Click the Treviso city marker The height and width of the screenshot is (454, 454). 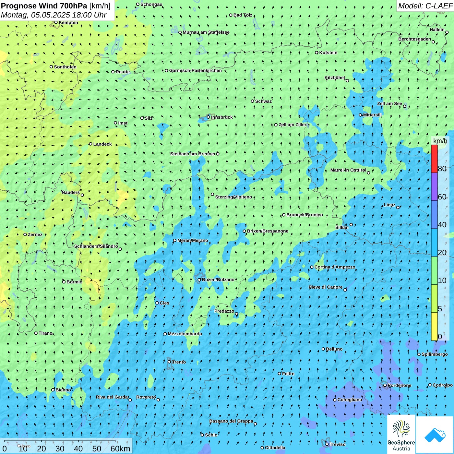pyautogui.click(x=327, y=444)
